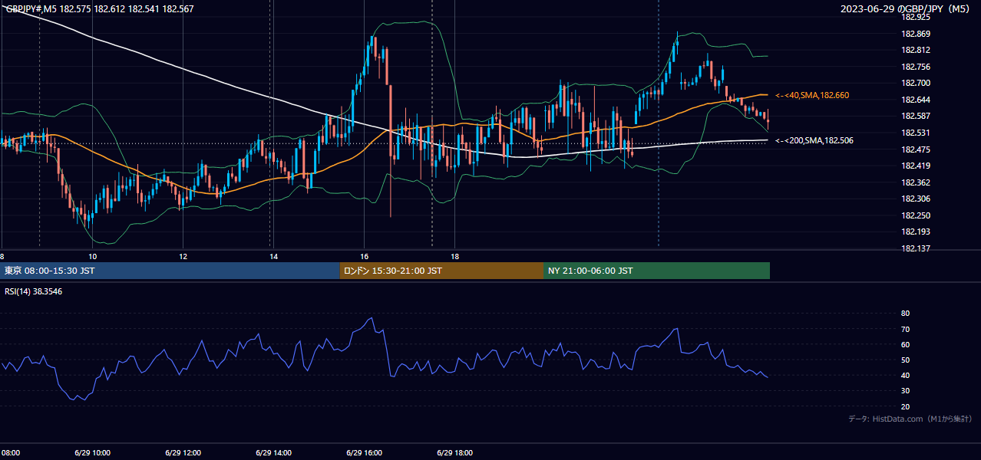The image size is (981, 460).
Task: Click the 40 SMA 182.660 label
Action: 812,95
